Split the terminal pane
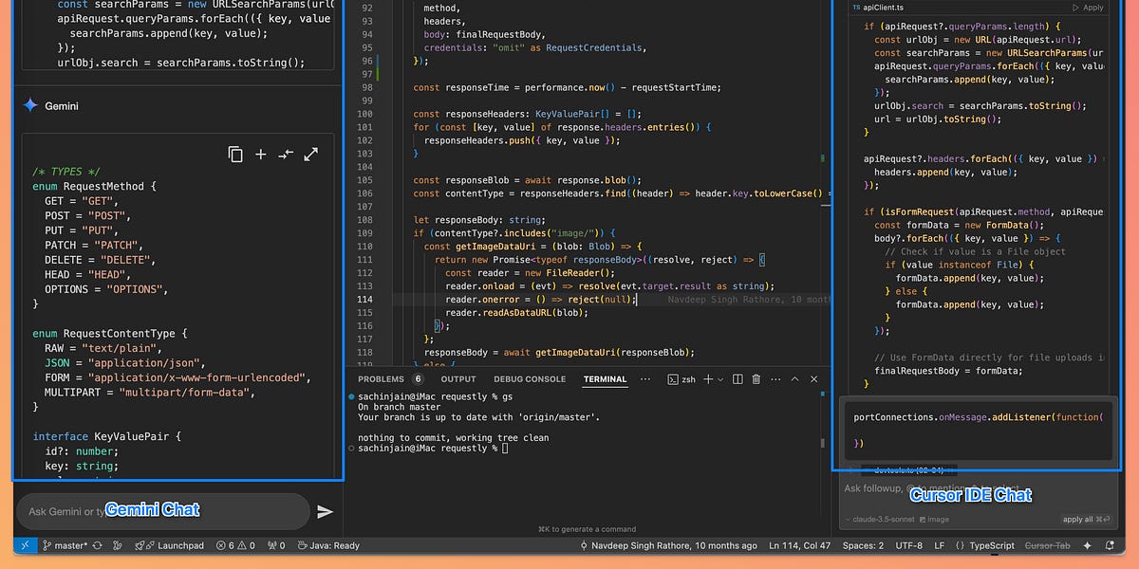The width and height of the screenshot is (1139, 569). [737, 378]
